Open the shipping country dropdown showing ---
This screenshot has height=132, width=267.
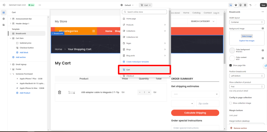tap(195, 94)
